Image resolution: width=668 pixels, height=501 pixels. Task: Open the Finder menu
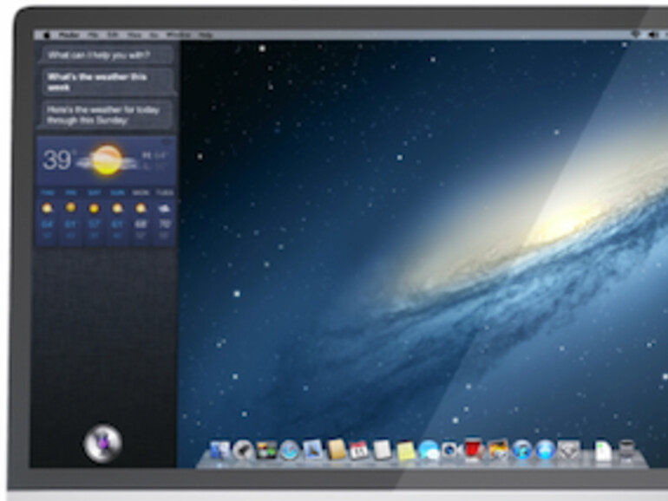(69, 35)
